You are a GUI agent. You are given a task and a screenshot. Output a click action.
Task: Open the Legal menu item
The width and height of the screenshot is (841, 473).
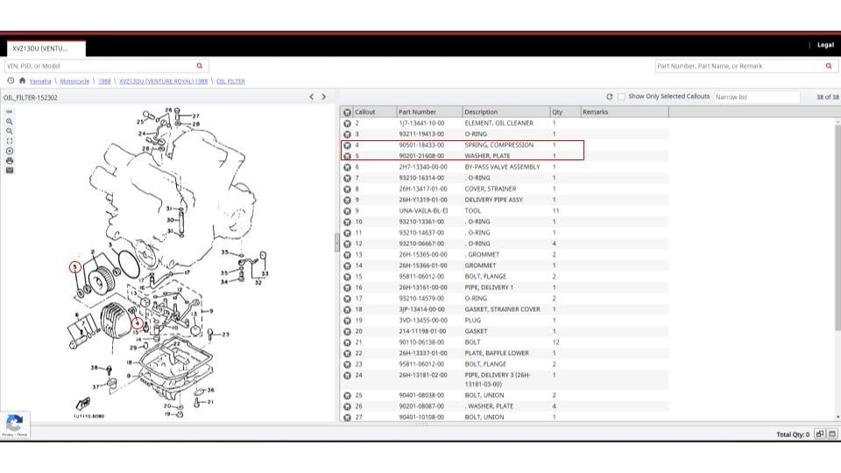[x=825, y=45]
